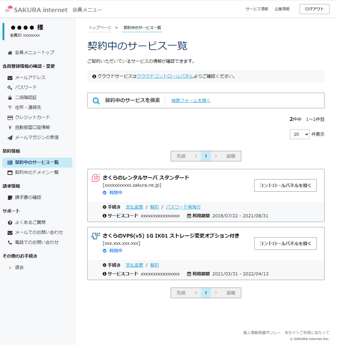
Task: Select page 1 in the top pagination
Action: point(206,156)
